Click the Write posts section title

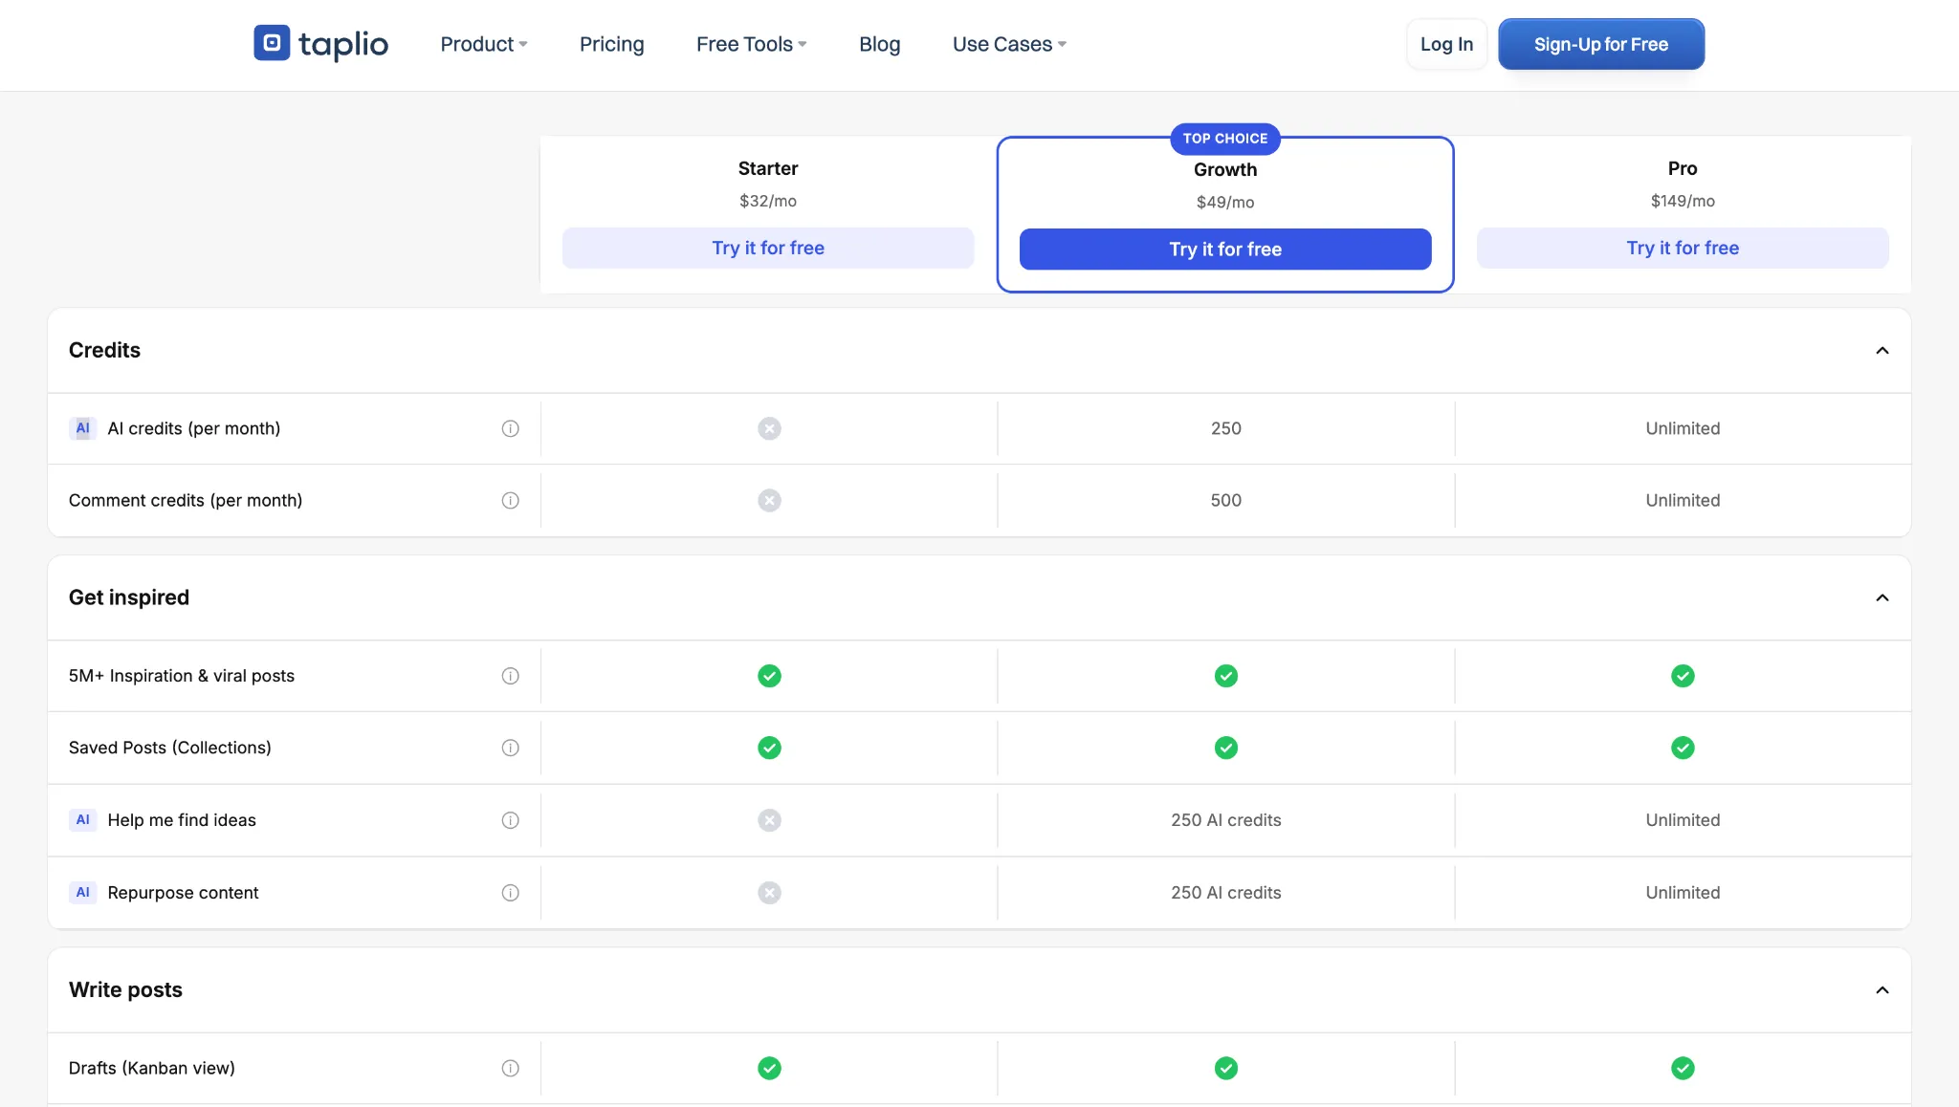(125, 989)
